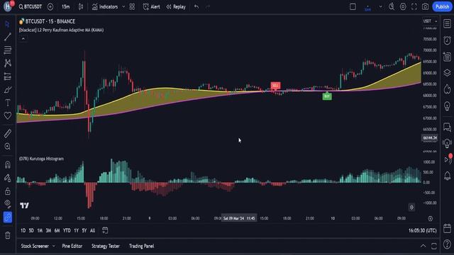This screenshot has height=255, width=454.
Task: Select the Fibonacci retracement tool
Action: 8,50
